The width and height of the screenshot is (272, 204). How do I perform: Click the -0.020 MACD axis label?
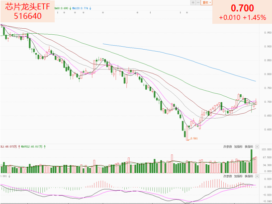point(267,195)
